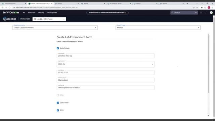
Task: Click the site lock icon in address bar
Action: pos(14,7)
